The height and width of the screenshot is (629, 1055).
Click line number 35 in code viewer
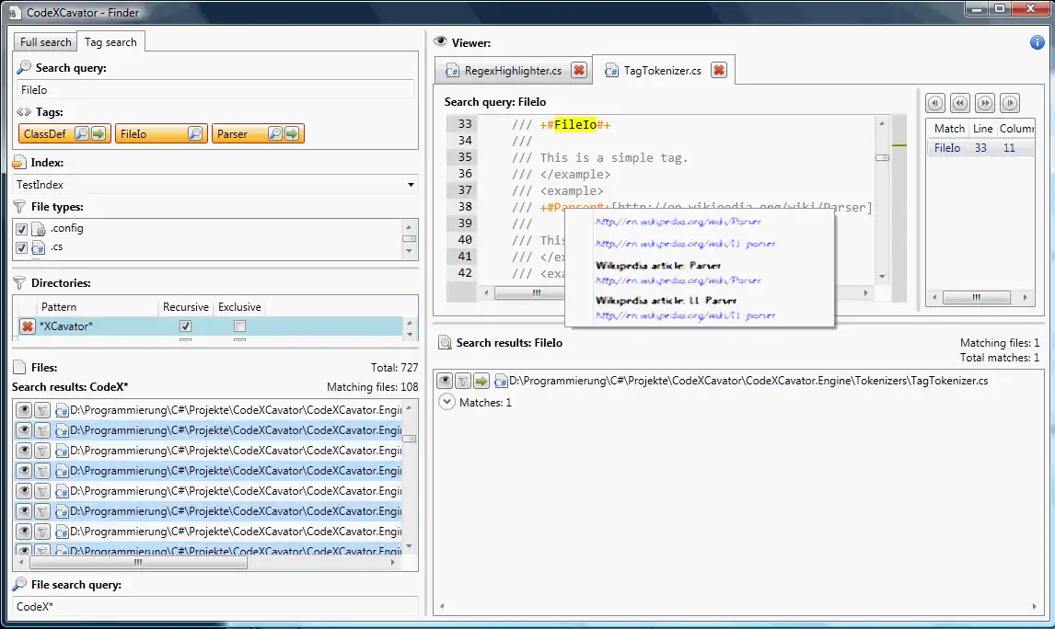click(x=465, y=157)
